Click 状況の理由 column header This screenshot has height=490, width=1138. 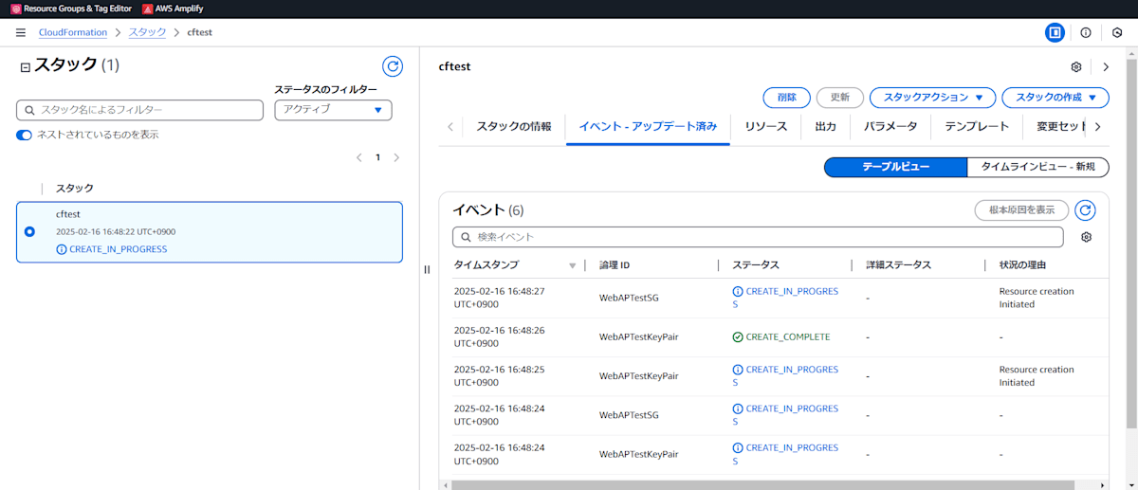point(1022,265)
